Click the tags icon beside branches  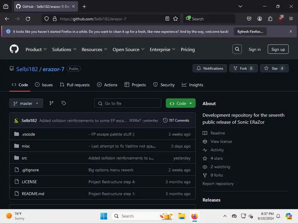pyautogui.click(x=64, y=103)
